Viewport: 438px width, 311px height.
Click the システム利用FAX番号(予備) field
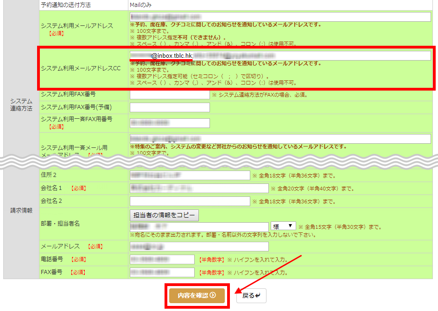click(x=170, y=108)
